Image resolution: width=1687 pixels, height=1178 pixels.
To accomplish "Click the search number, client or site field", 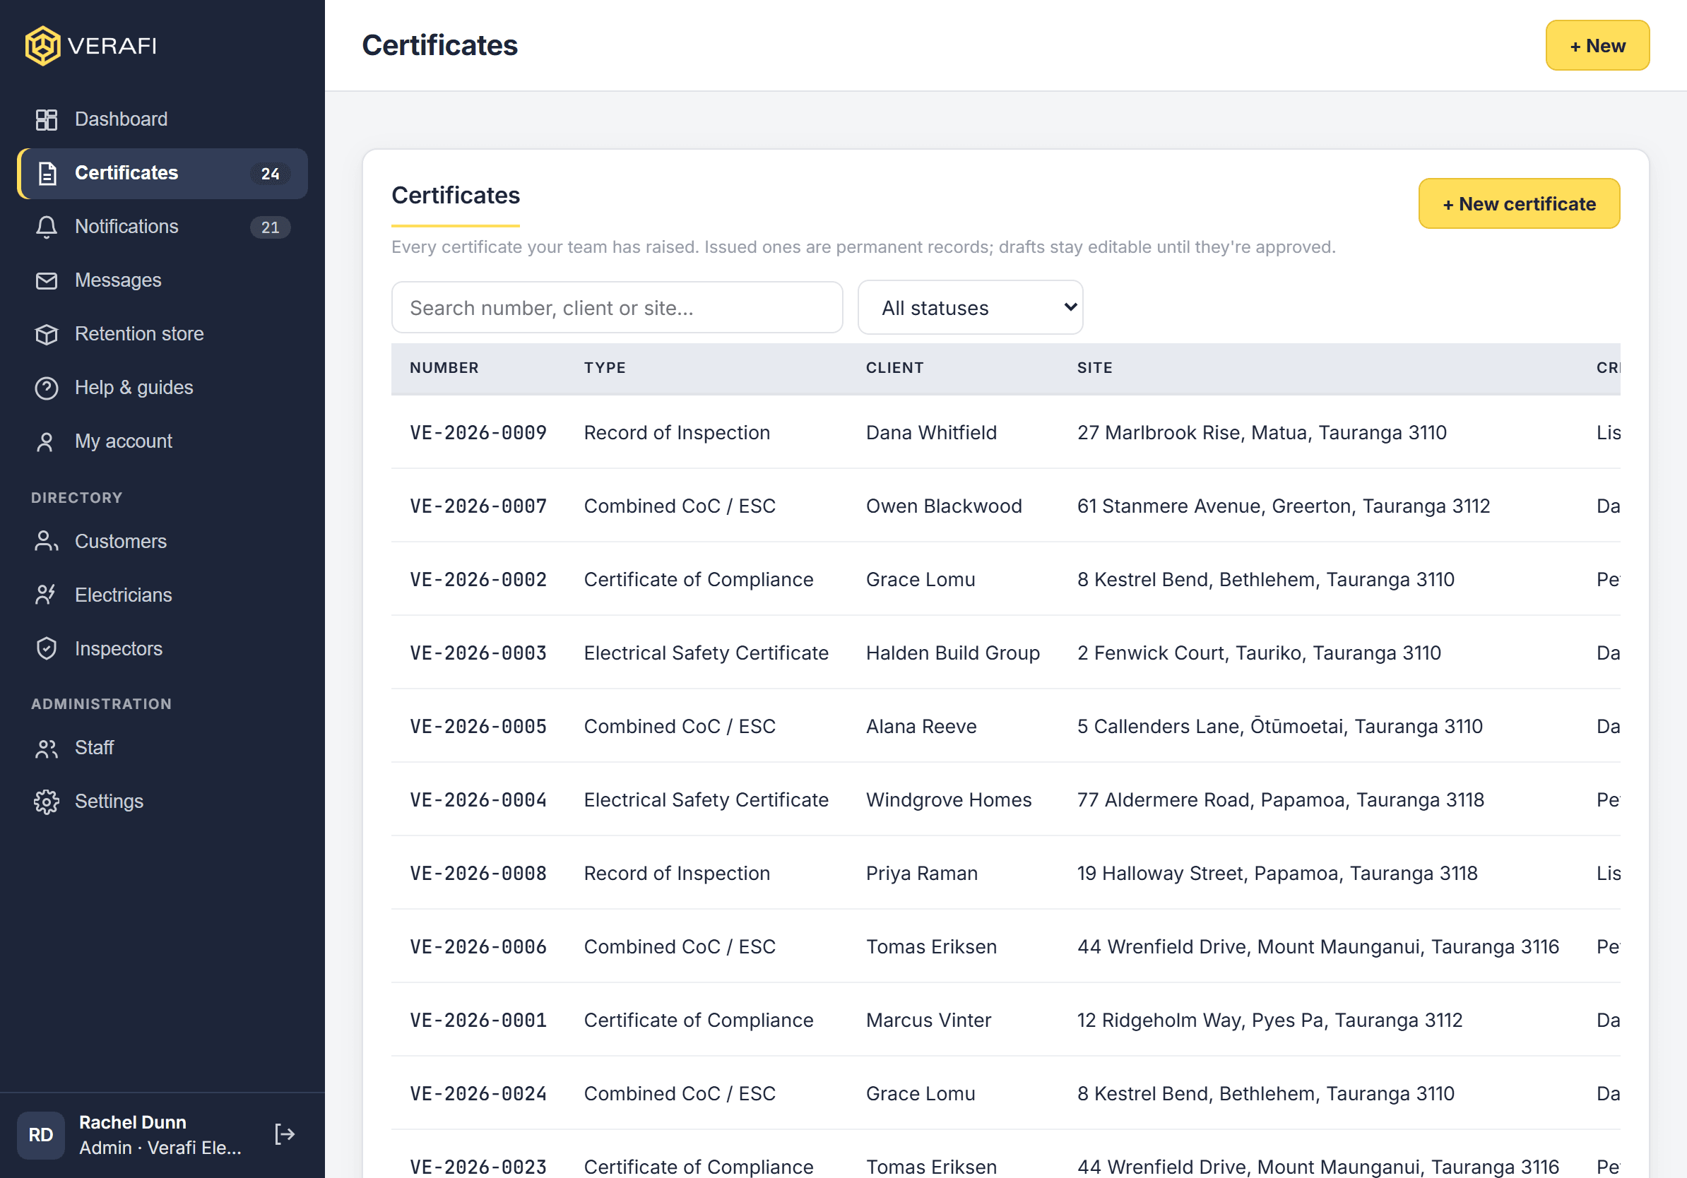I will (x=617, y=308).
